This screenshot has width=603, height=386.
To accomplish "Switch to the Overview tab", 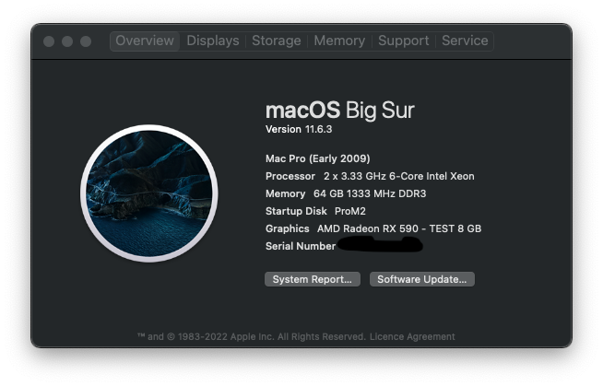I will (145, 41).
